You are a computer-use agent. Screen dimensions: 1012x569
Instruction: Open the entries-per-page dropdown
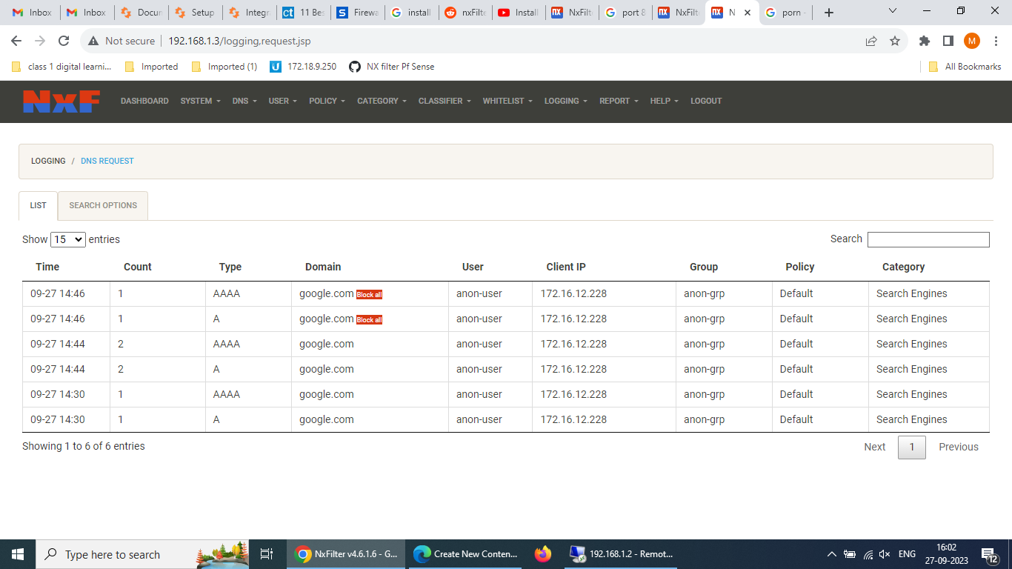(x=68, y=239)
